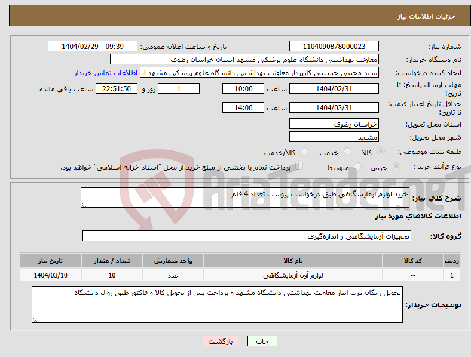Click the buyer notes textarea

pyautogui.click(x=217, y=304)
